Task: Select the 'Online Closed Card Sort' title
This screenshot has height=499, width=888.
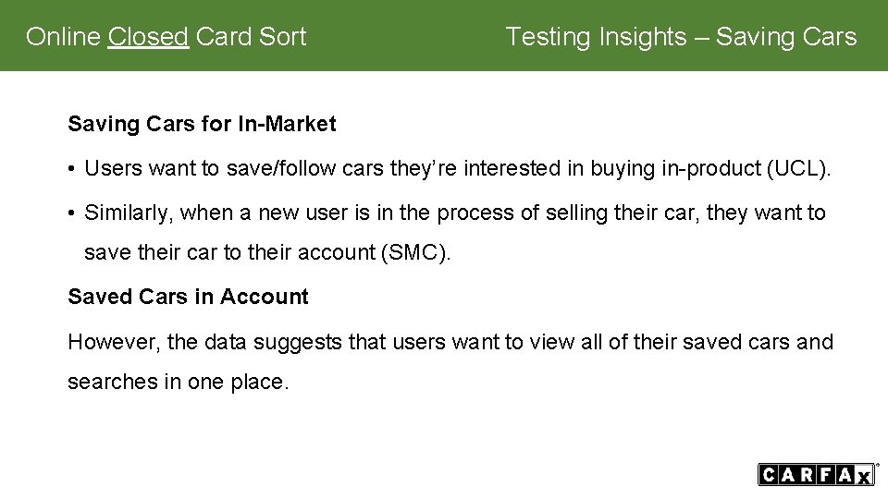Action: tap(166, 37)
